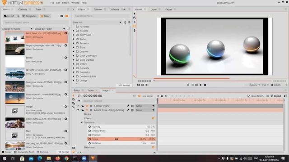This screenshot has height=162, width=289.
Task: Toggle lock on balls_three media layer
Action: 83,110
